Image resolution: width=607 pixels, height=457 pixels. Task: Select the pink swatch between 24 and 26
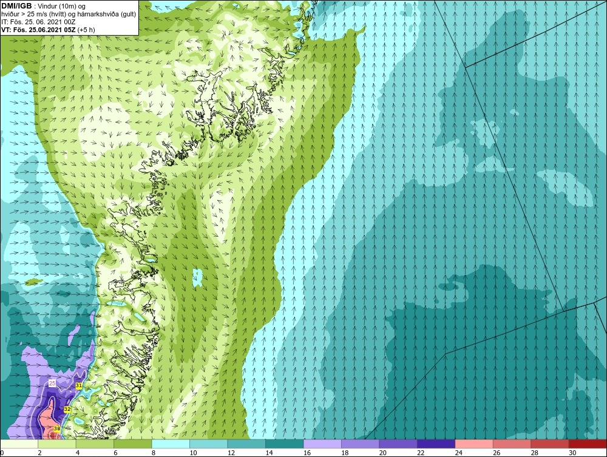[474, 444]
